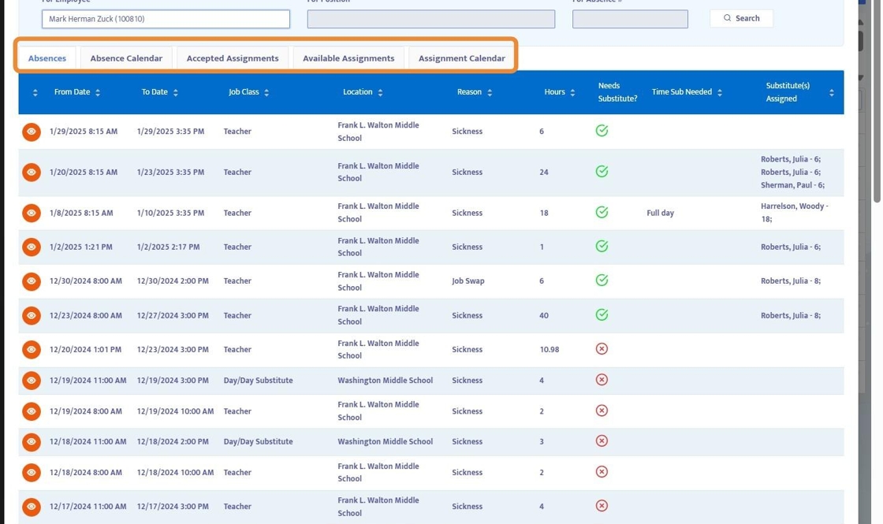Open eye icon for 1/20/2025 absence
This screenshot has height=524, width=883.
coord(32,173)
